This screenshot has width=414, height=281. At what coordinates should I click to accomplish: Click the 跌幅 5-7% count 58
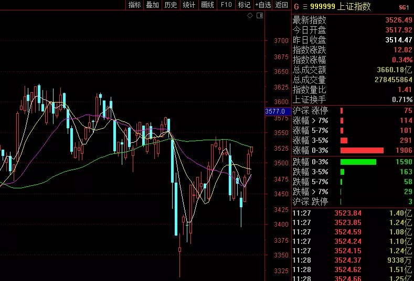point(408,182)
